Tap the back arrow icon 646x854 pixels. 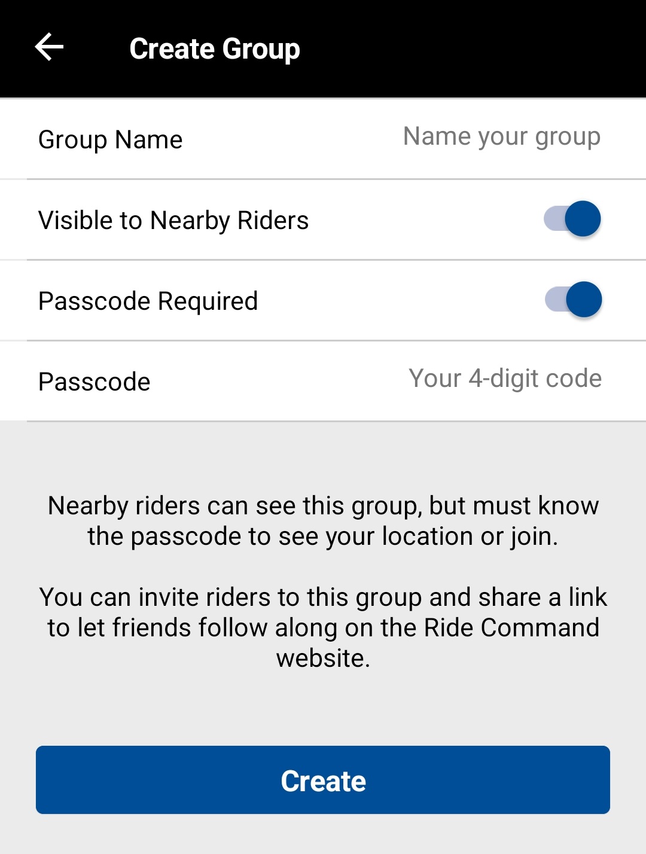pyautogui.click(x=50, y=47)
